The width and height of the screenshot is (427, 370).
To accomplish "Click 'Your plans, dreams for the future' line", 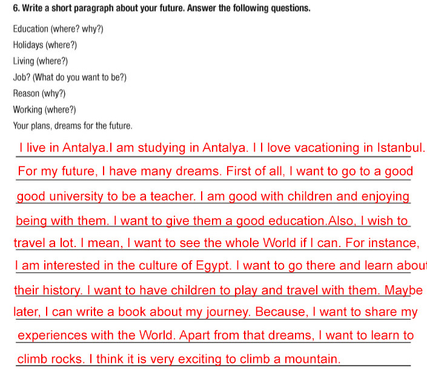I will pos(73,126).
